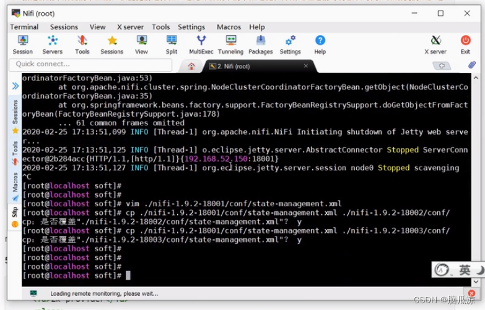Click the input method speedometer icon
The image size is (485, 310).
(442, 270)
